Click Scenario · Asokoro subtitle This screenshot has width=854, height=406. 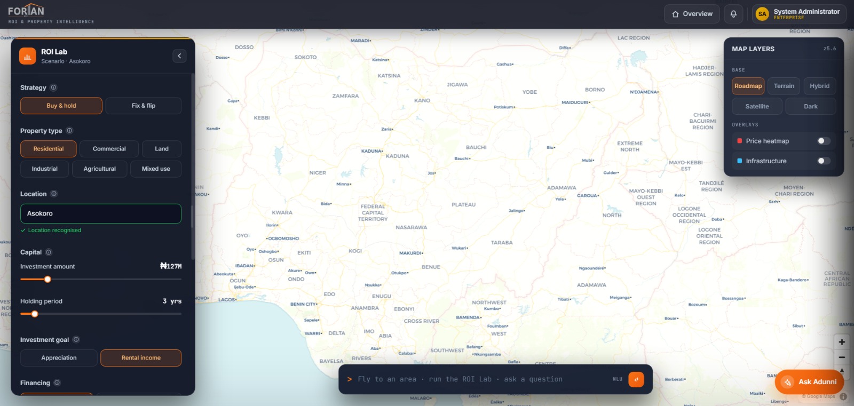pyautogui.click(x=66, y=61)
